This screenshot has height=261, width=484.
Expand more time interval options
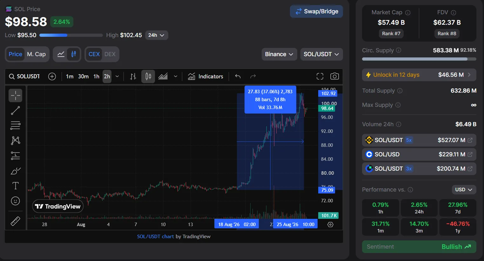[117, 76]
